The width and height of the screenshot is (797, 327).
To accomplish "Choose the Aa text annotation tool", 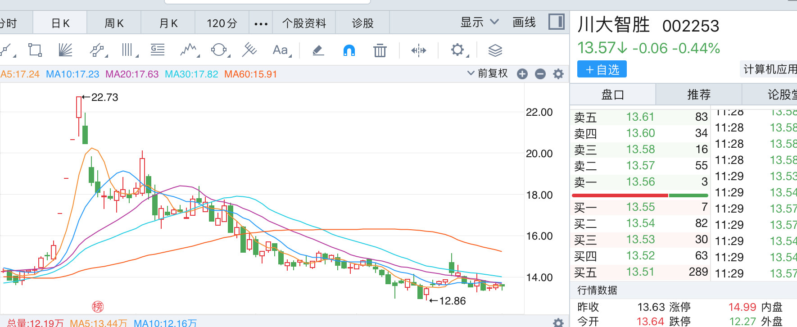I will (x=281, y=50).
